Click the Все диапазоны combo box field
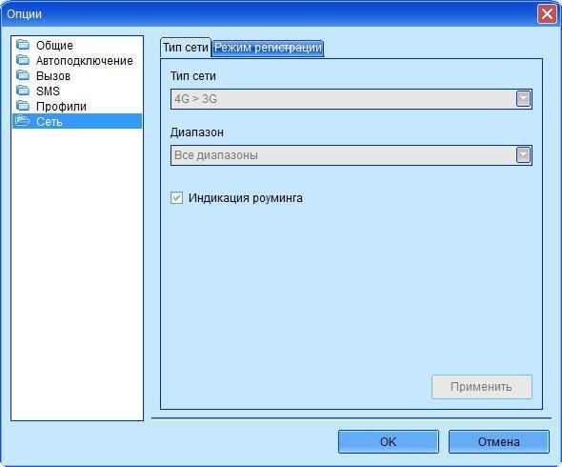The image size is (562, 467). coord(351,155)
